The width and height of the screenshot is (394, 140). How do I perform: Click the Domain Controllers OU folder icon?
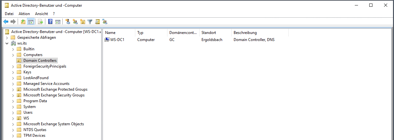click(x=19, y=61)
